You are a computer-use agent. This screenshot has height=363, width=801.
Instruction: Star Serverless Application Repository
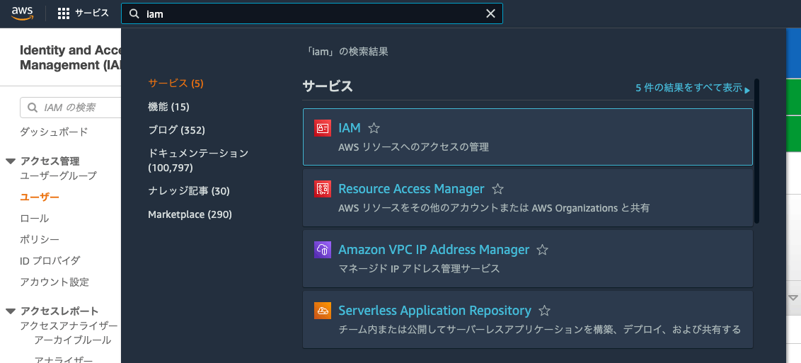pos(545,311)
